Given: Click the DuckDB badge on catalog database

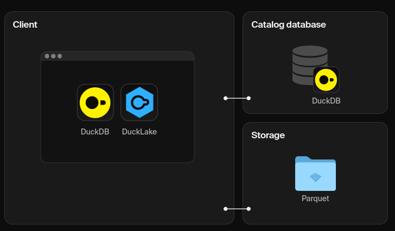Looking at the screenshot, I should tap(326, 80).
